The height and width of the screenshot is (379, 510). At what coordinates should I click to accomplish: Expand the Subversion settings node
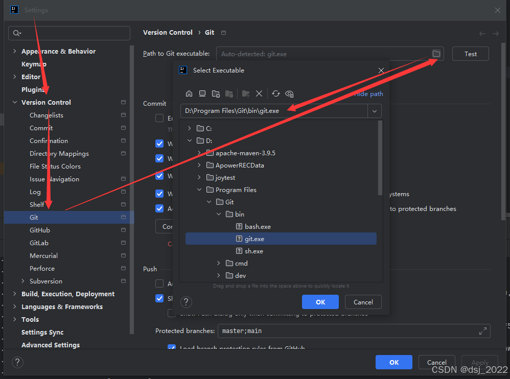(23, 281)
